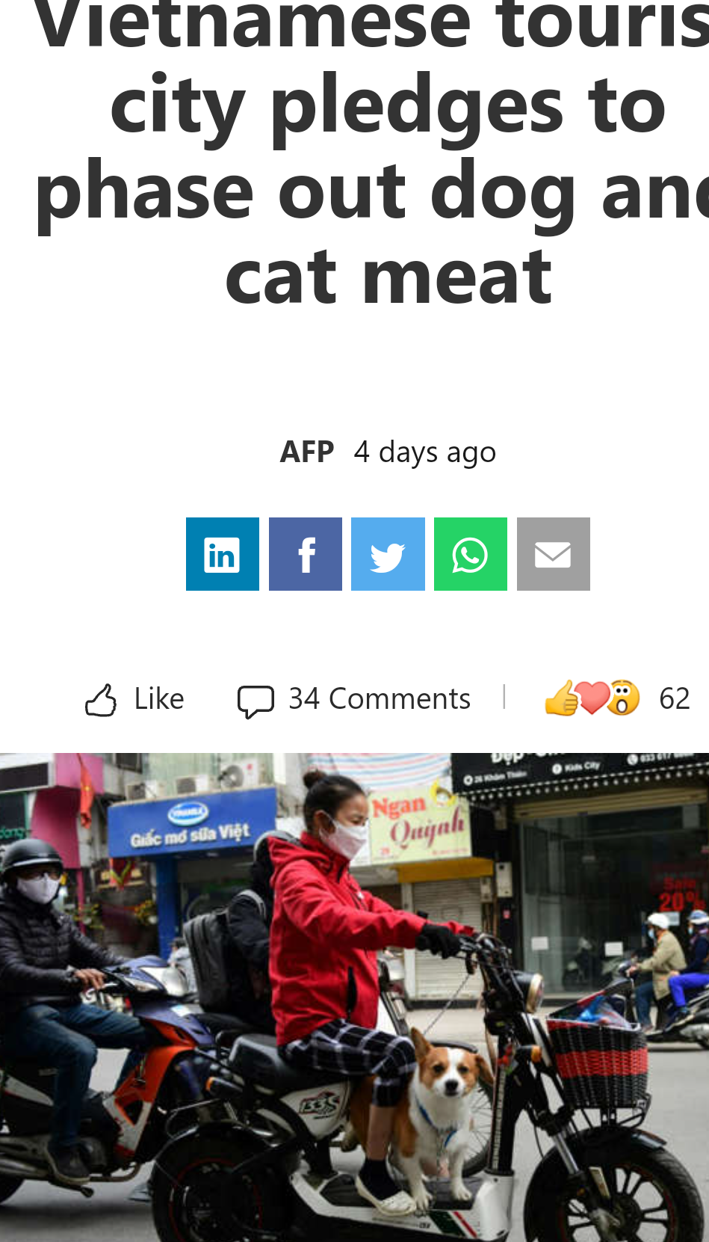
Task: Click the outlined thumbs-up Like icon
Action: coord(101,700)
